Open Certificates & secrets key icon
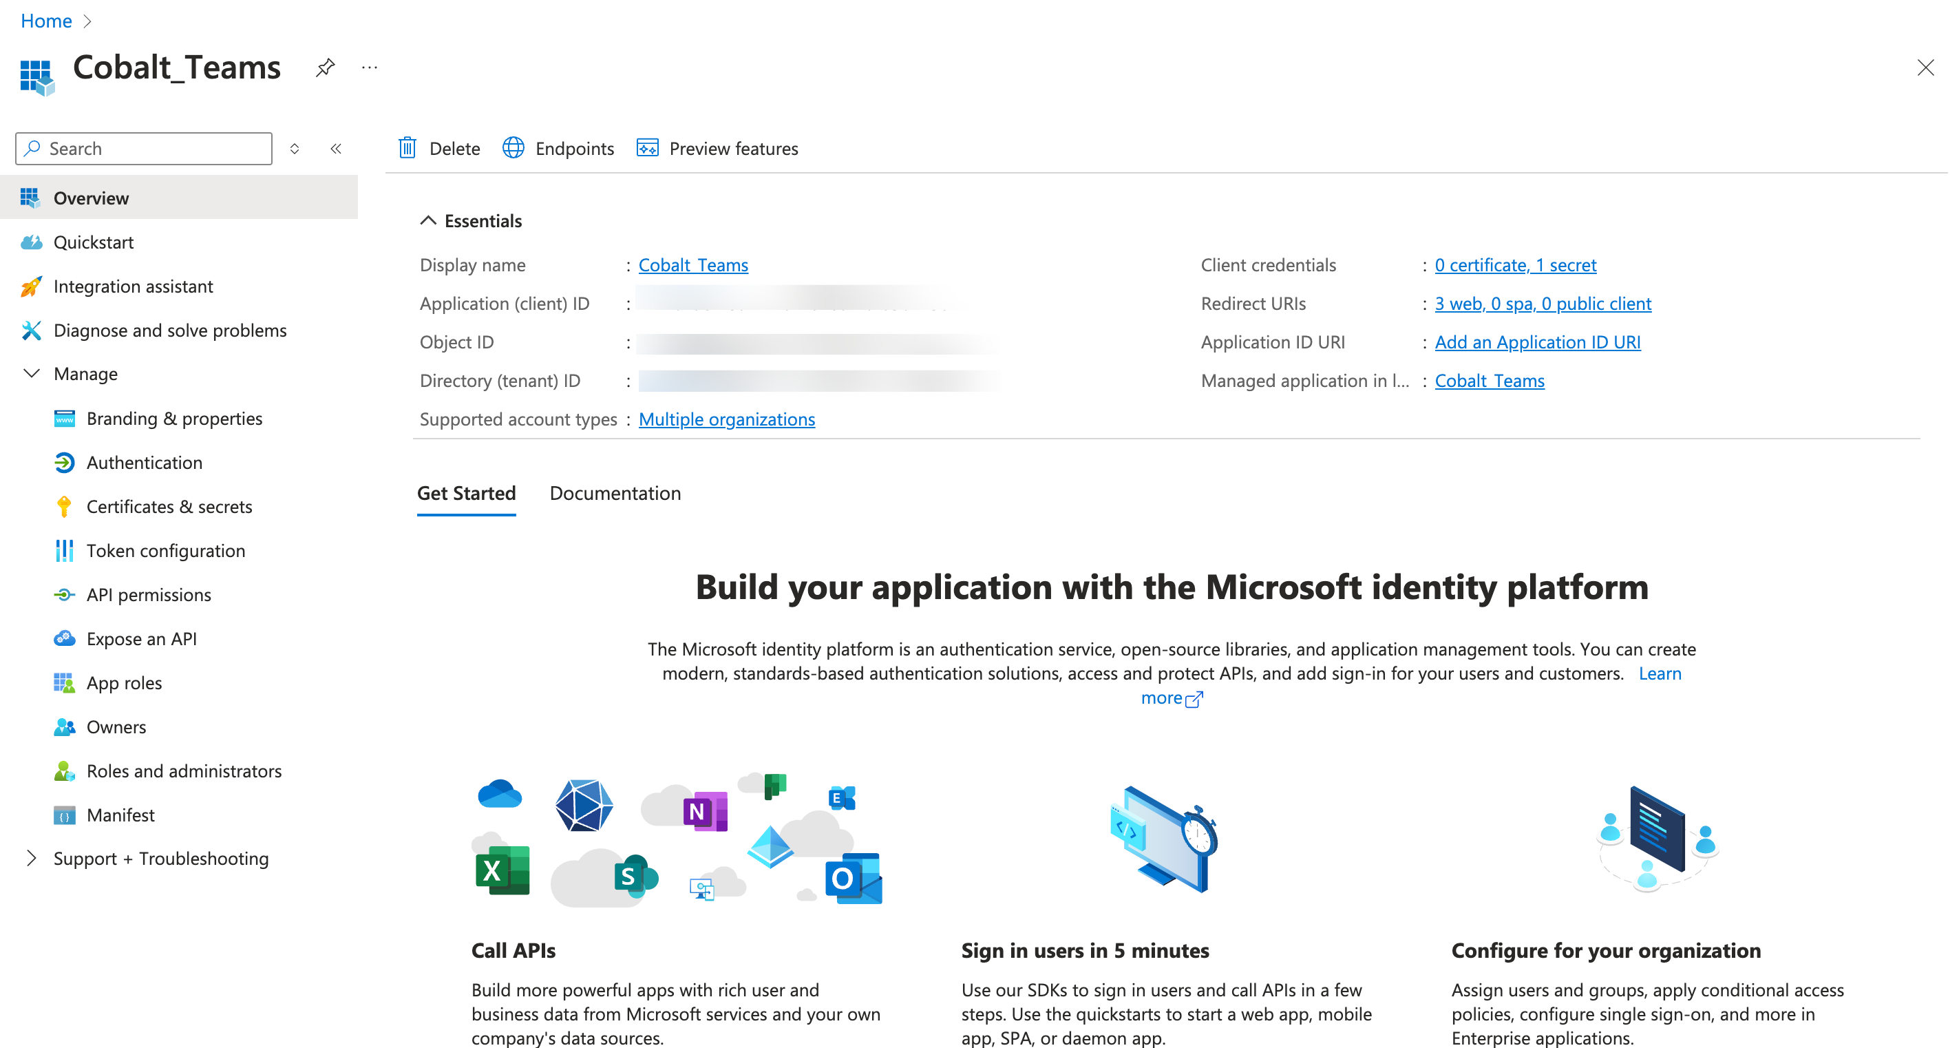Image resolution: width=1959 pixels, height=1048 pixels. 64,507
